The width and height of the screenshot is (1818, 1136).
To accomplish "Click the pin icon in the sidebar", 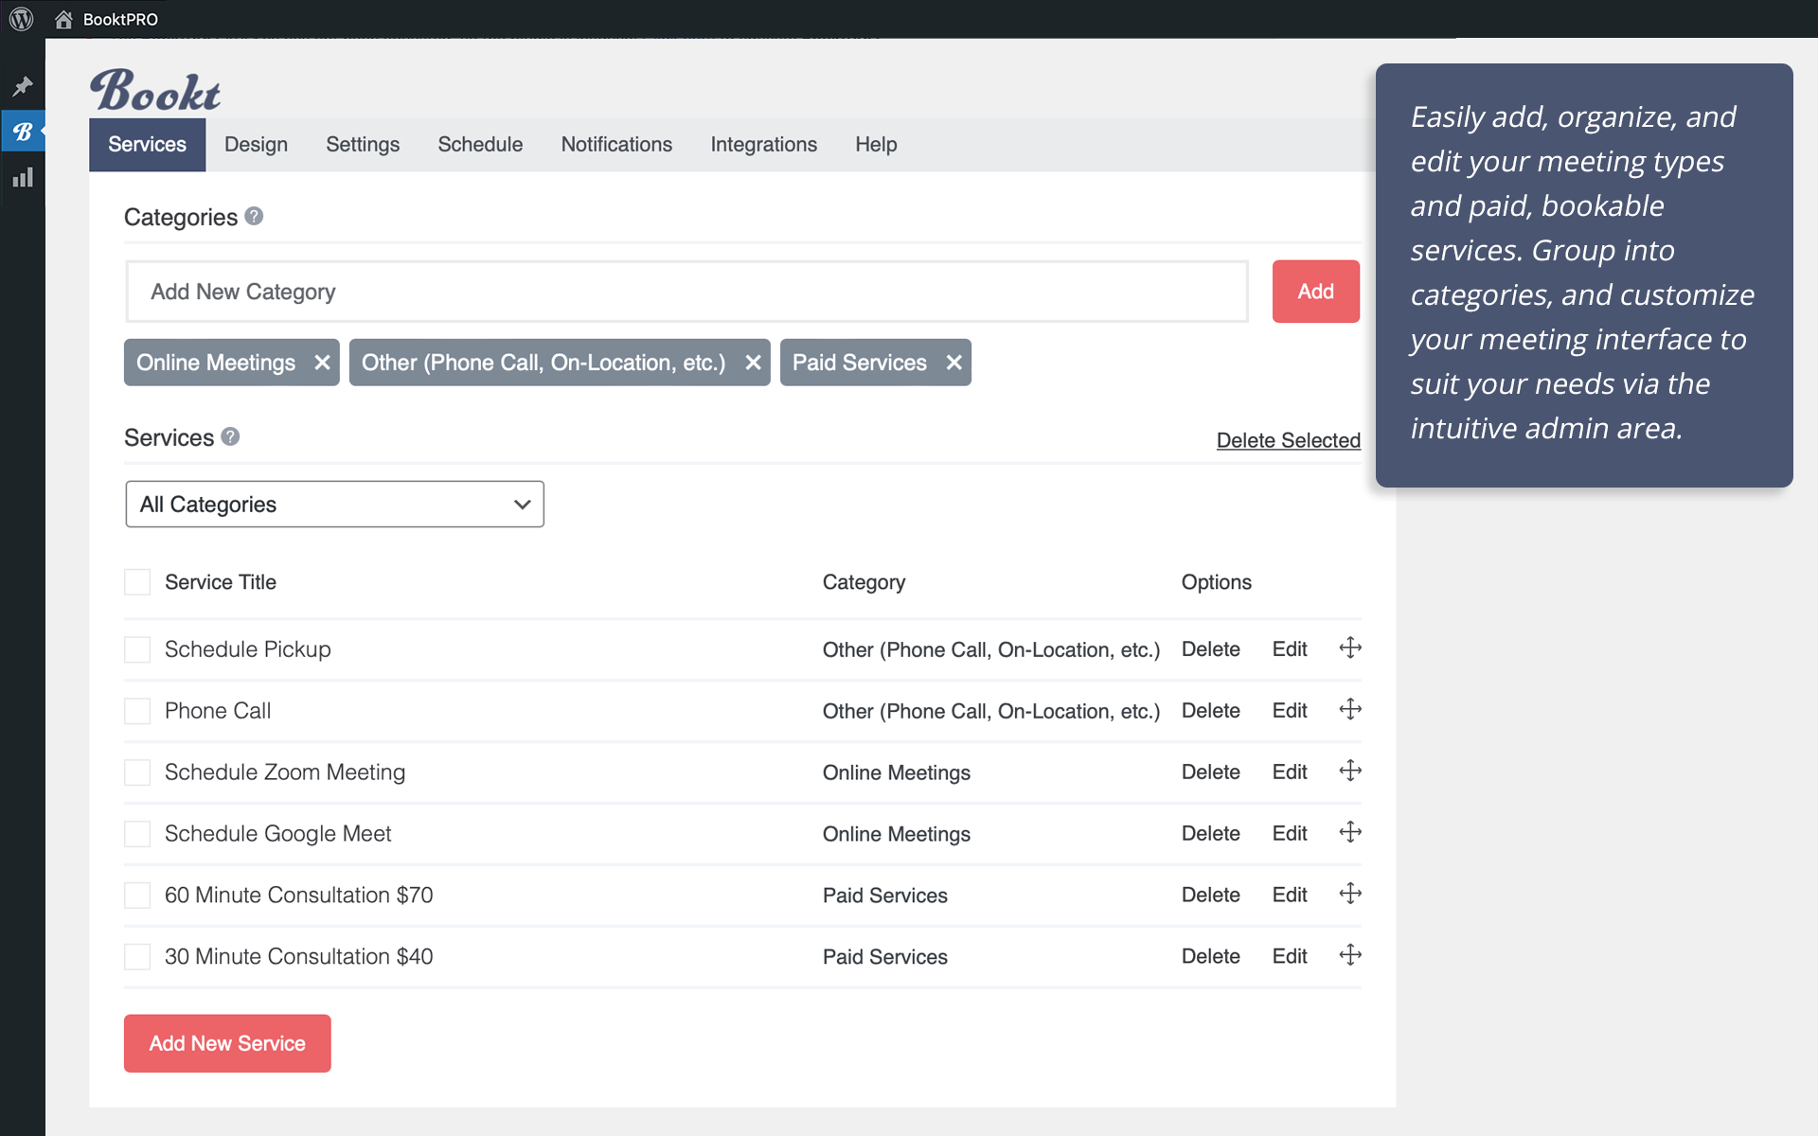I will click(x=23, y=86).
